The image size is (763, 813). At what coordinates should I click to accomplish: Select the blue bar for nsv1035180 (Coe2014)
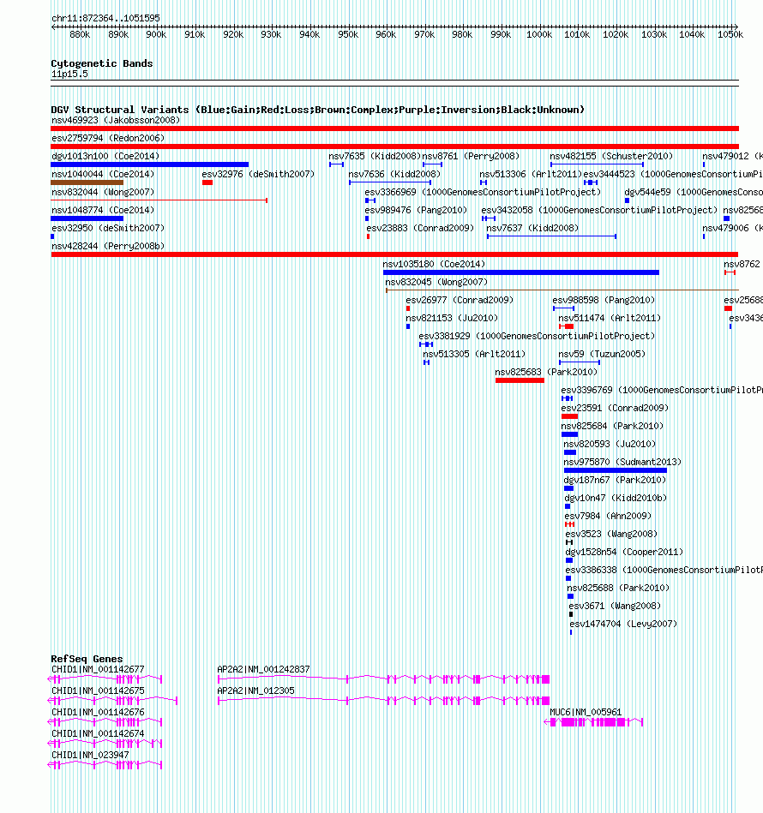(x=521, y=272)
